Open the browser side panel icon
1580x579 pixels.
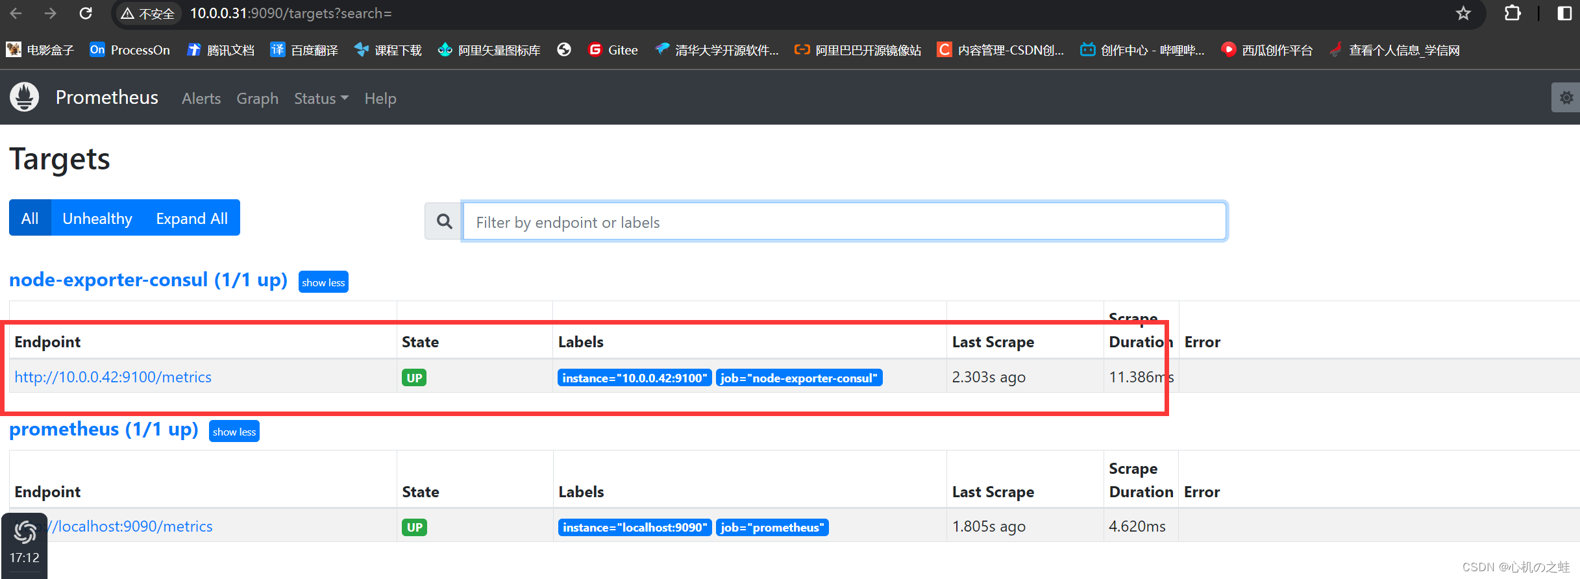(x=1564, y=14)
